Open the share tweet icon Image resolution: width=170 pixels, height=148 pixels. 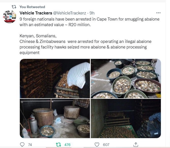pos(136,145)
